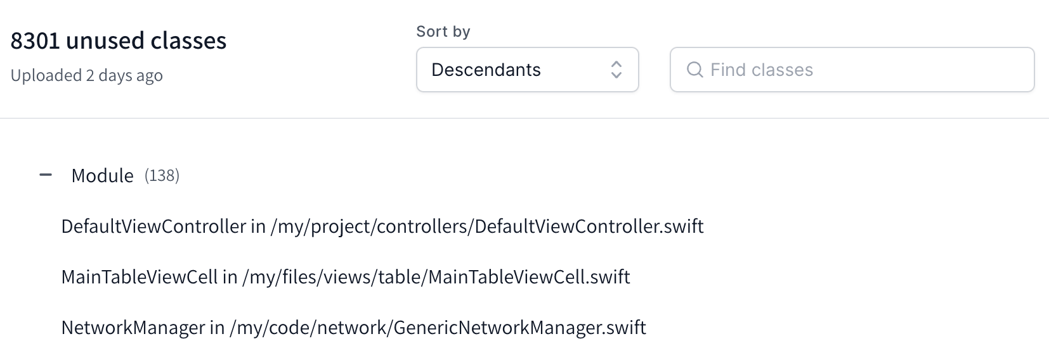Click the Module group label

[x=102, y=175]
